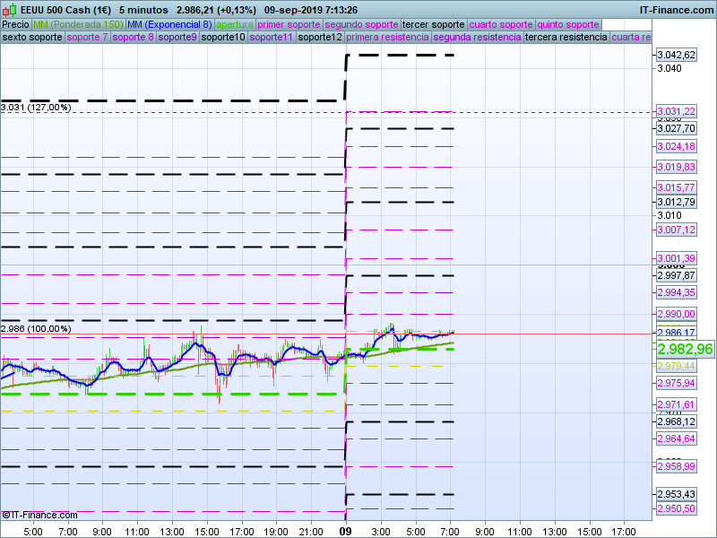The image size is (717, 538).
Task: Open the primera resistencia indicator label
Action: coord(387,38)
